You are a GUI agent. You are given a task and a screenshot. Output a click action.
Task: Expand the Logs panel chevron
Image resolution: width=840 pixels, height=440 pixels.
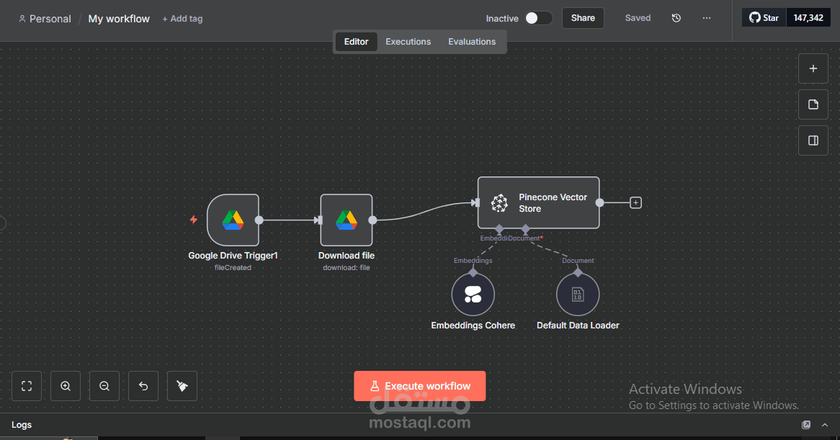825,425
